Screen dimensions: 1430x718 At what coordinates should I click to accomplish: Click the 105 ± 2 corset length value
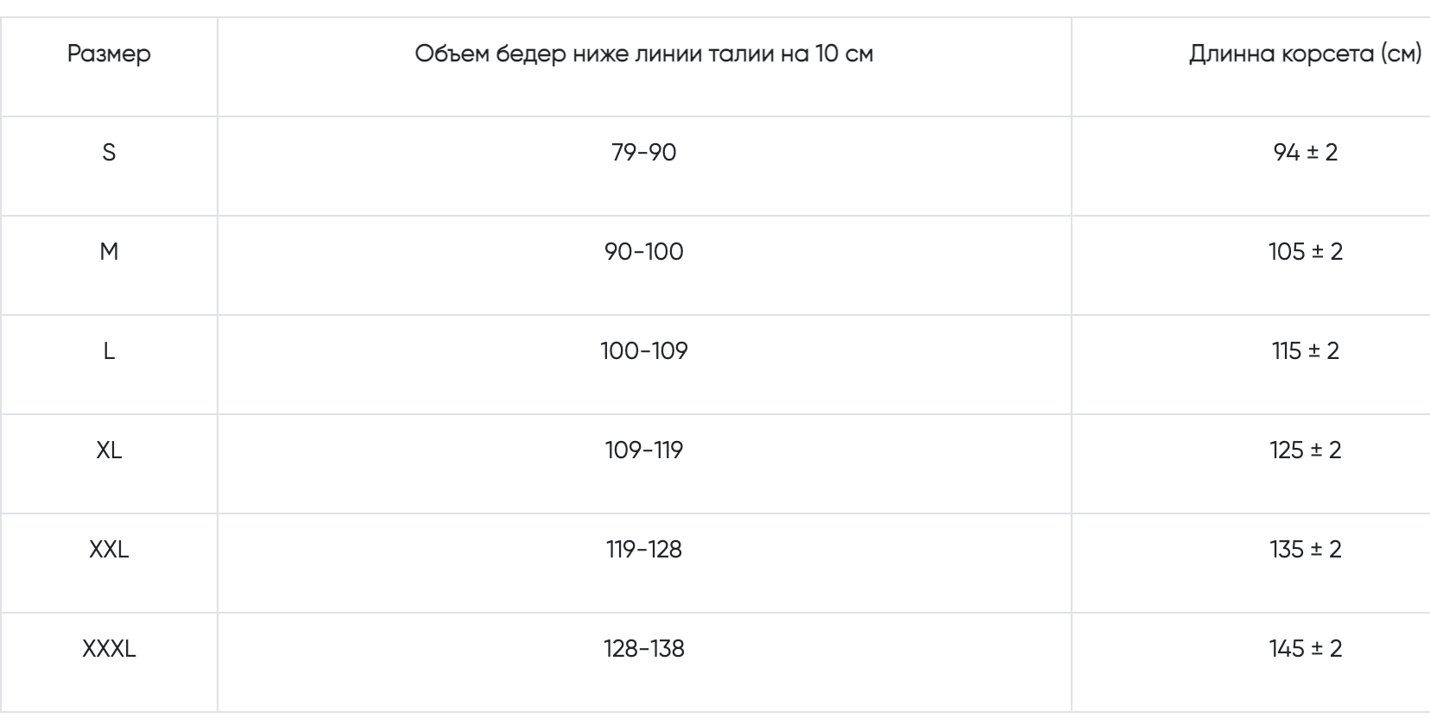[x=1306, y=252]
